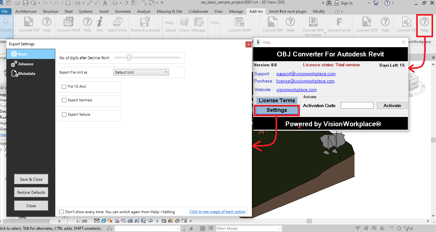Open the Anish first revit plugin tab

pyautogui.click(x=288, y=11)
